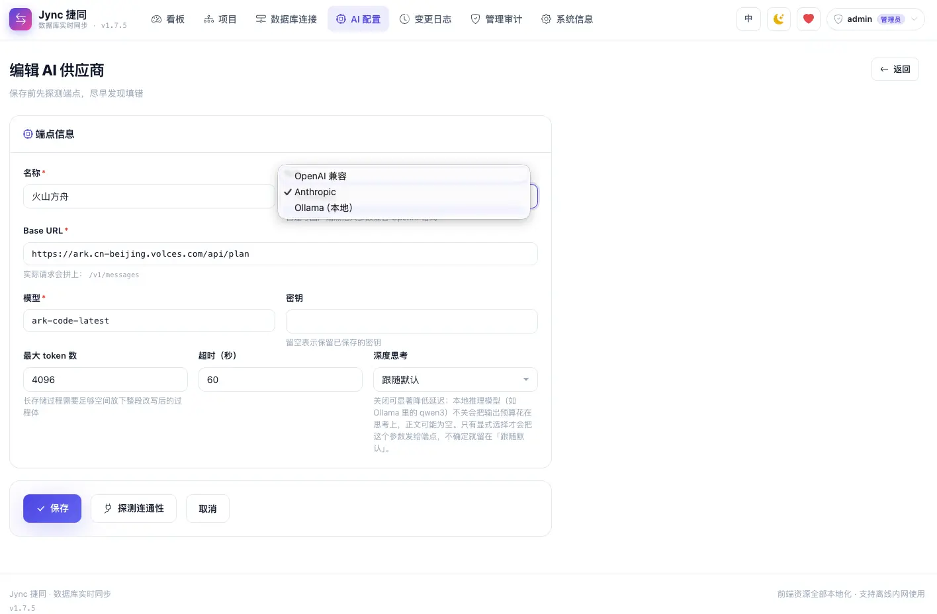Click the 取消 button
Viewport: 937px width, 614px height.
point(208,508)
